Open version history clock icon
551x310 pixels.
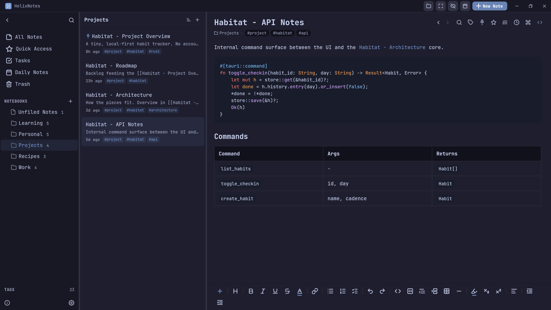click(517, 22)
